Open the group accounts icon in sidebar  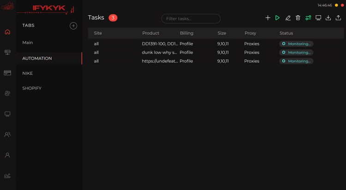(x=7, y=135)
